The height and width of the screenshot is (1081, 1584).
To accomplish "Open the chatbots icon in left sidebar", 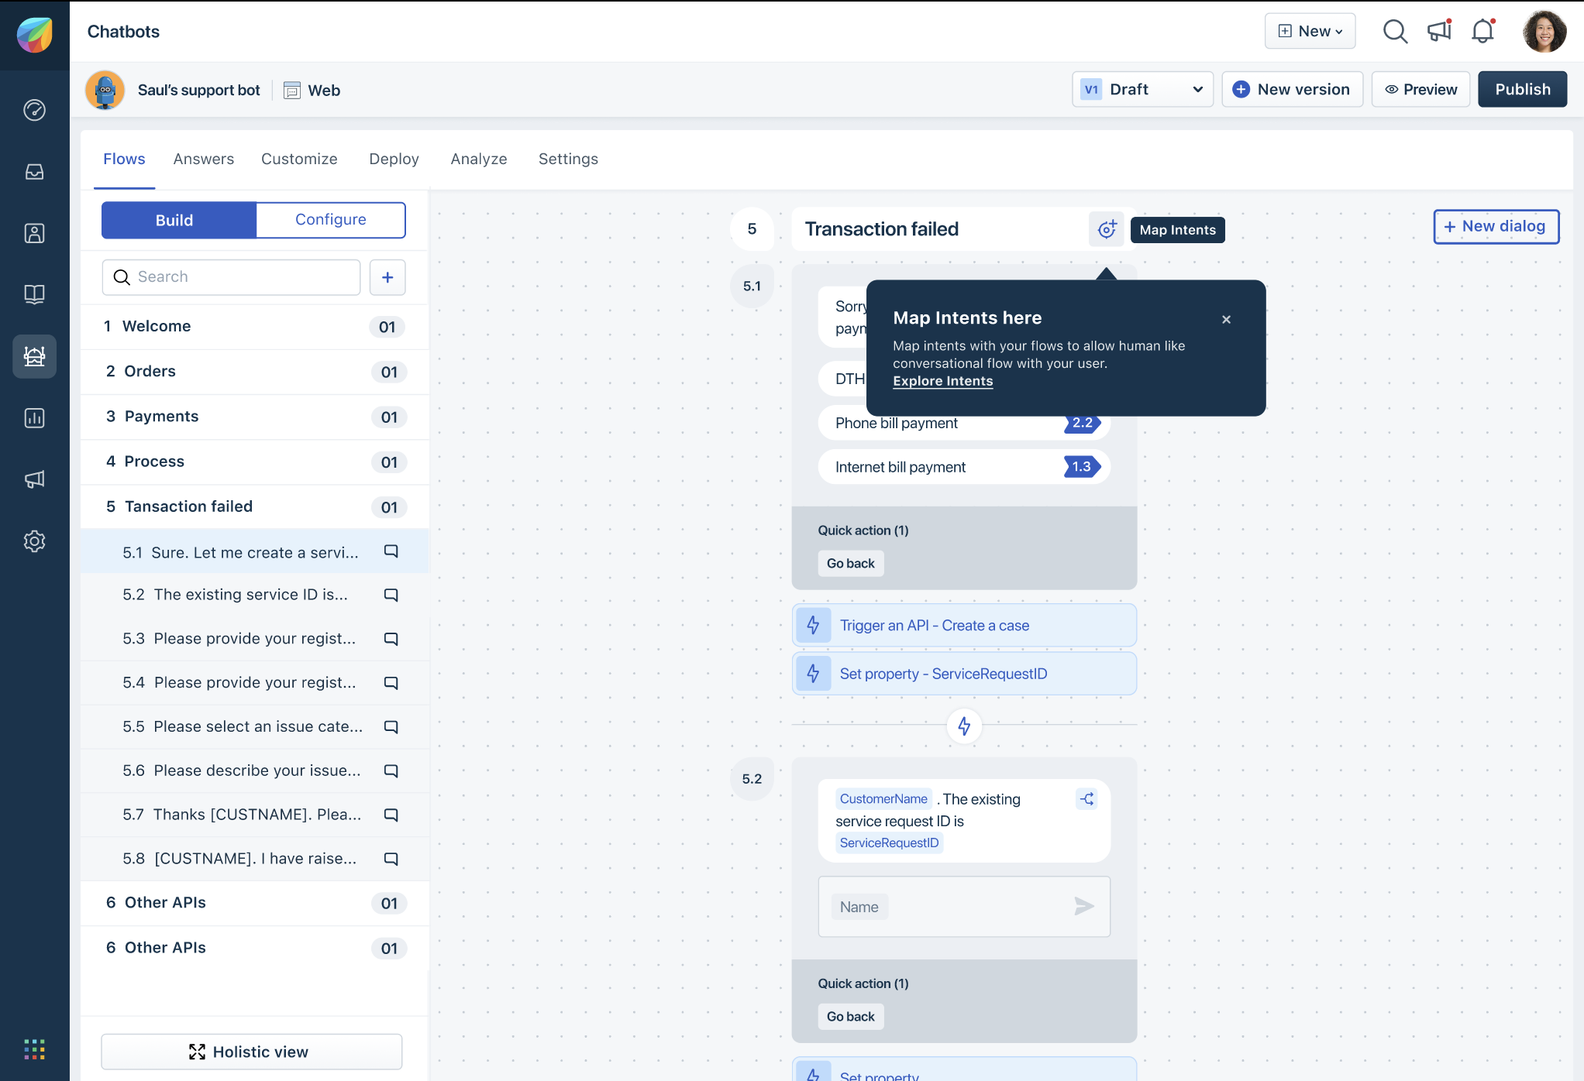I will [x=35, y=356].
